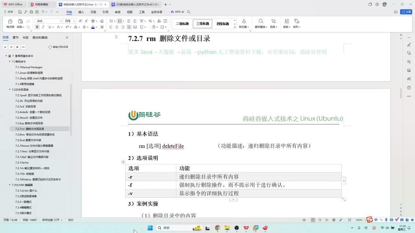
Task: Open the 视图 (View) ribbon tab
Action: tap(130, 12)
